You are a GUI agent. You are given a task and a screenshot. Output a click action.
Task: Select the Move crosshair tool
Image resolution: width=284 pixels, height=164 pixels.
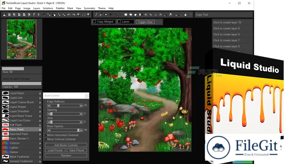coord(111,15)
